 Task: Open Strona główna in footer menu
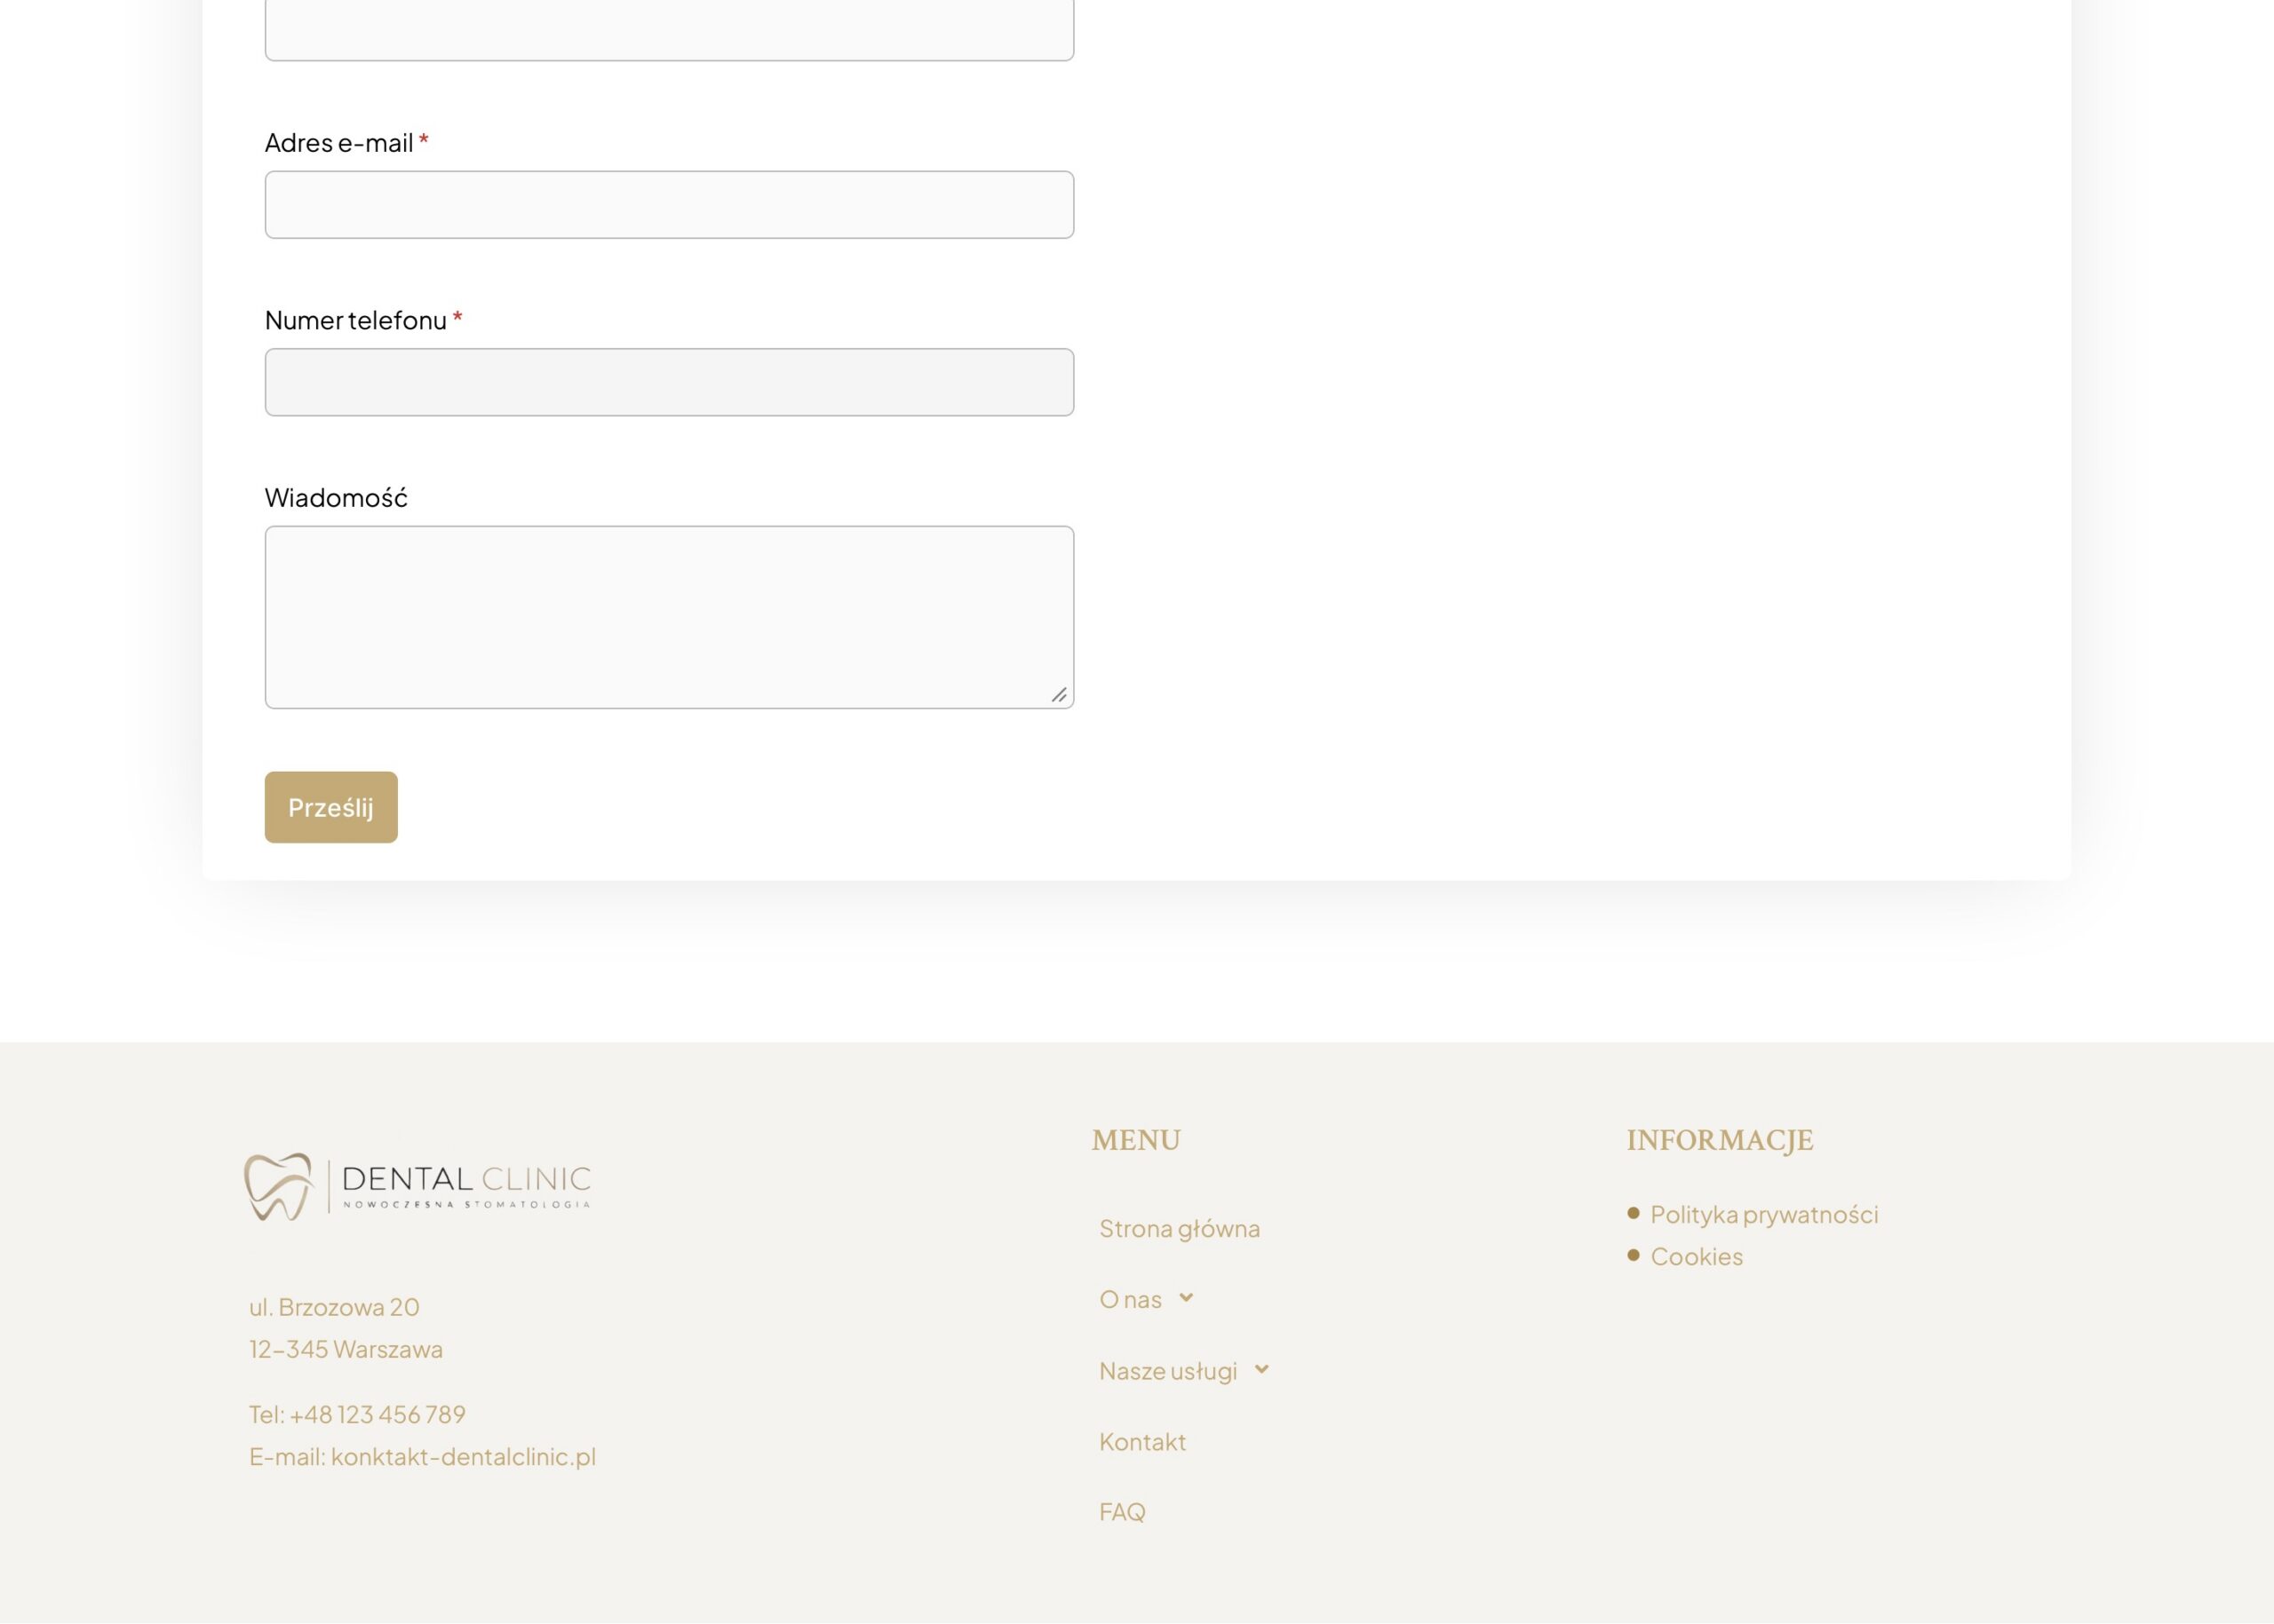tap(1180, 1228)
